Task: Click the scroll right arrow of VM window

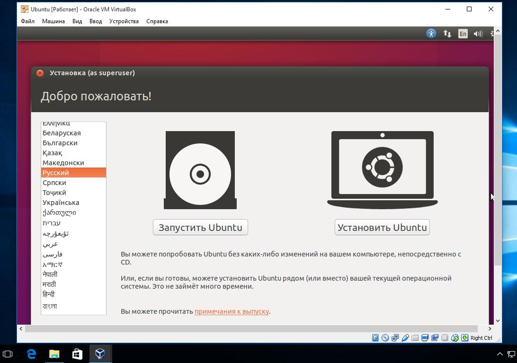Action: [x=490, y=329]
